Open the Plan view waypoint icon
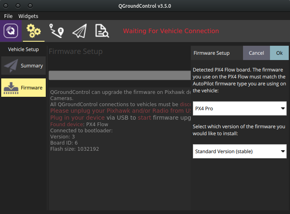The height and width of the screenshot is (214, 290). point(56,31)
